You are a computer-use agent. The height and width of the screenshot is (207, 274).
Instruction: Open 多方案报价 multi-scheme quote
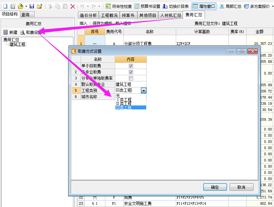257,7
